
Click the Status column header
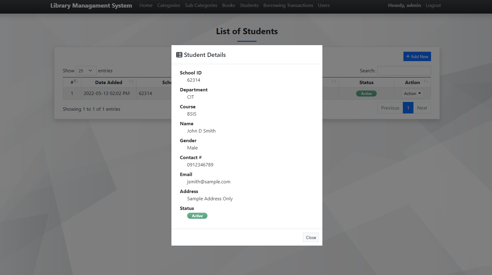(x=366, y=82)
